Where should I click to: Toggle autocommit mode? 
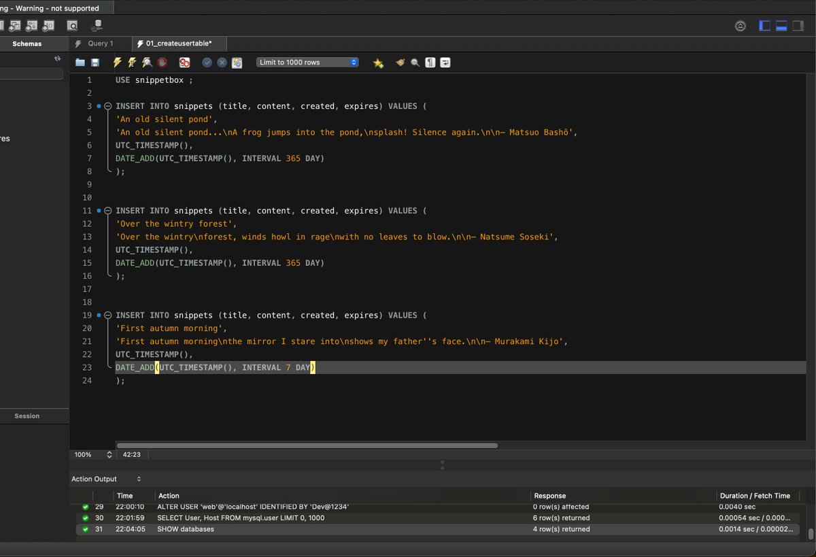237,63
